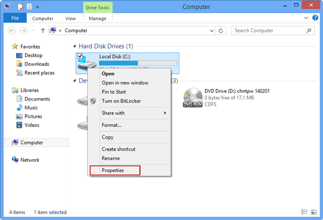Image resolution: width=323 pixels, height=220 pixels.
Task: Click Local Disk (C:) capacity usage bar
Action: (x=138, y=63)
